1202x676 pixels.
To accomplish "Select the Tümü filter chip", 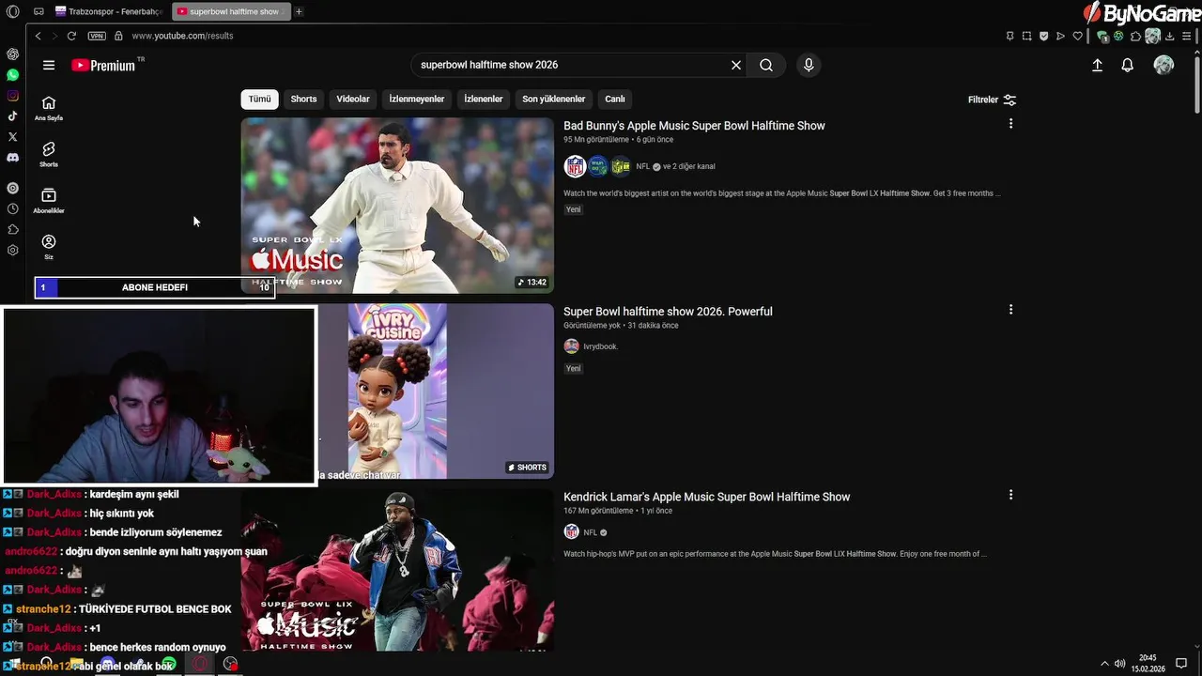I will point(259,99).
